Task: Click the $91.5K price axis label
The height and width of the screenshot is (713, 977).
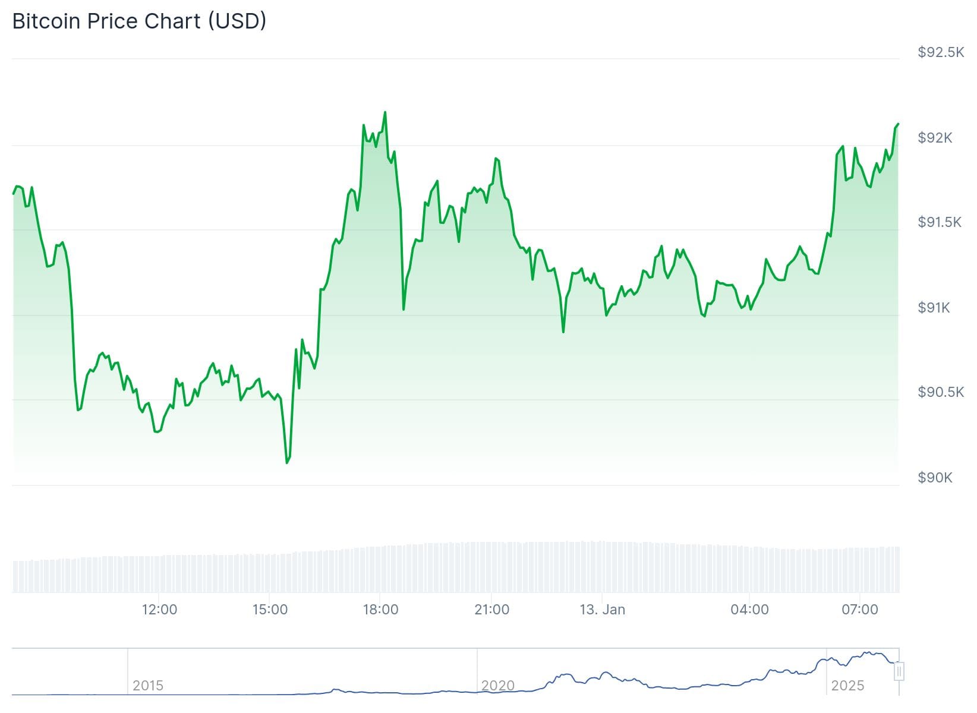Action: (940, 222)
